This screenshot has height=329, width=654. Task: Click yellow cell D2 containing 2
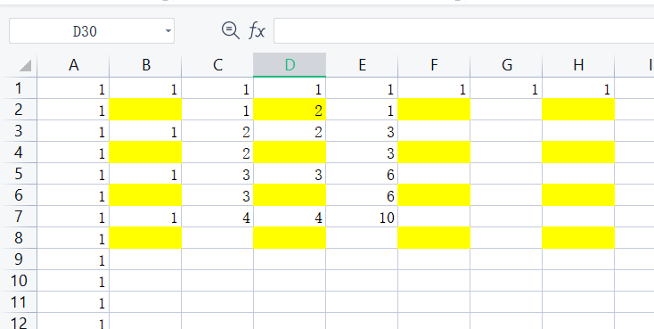click(x=290, y=110)
